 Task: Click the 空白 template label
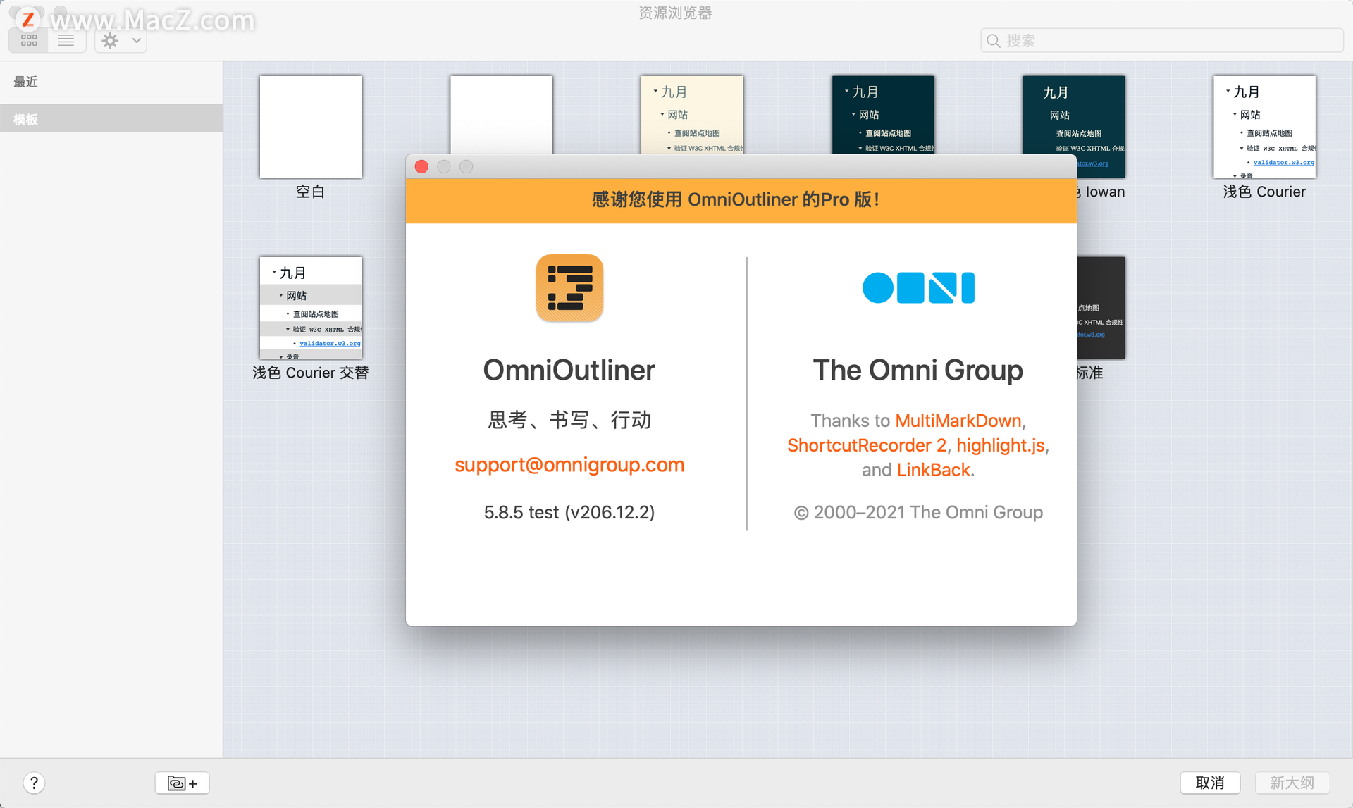[311, 192]
